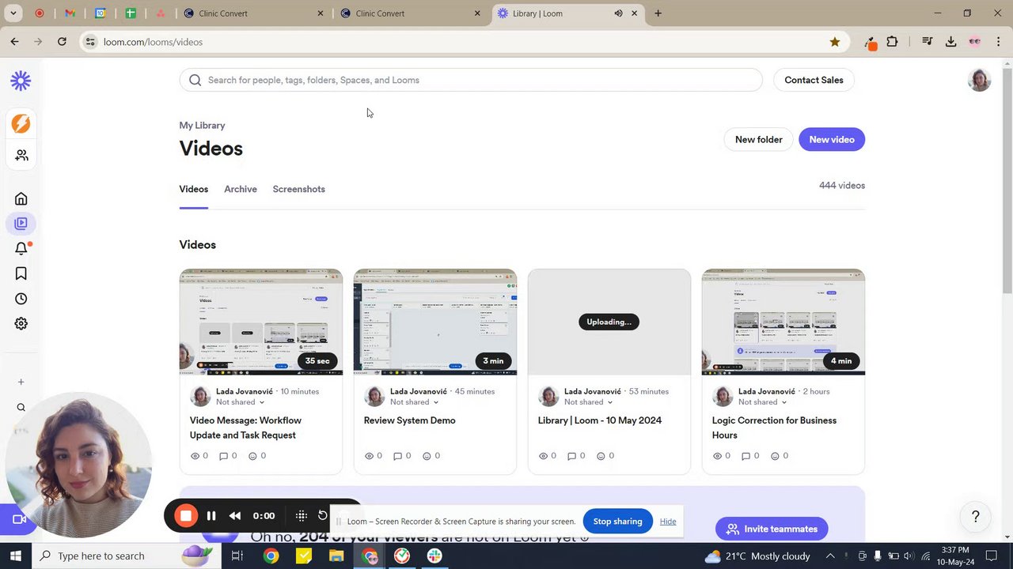
Task: Switch to the Videos tab
Action: click(x=194, y=190)
